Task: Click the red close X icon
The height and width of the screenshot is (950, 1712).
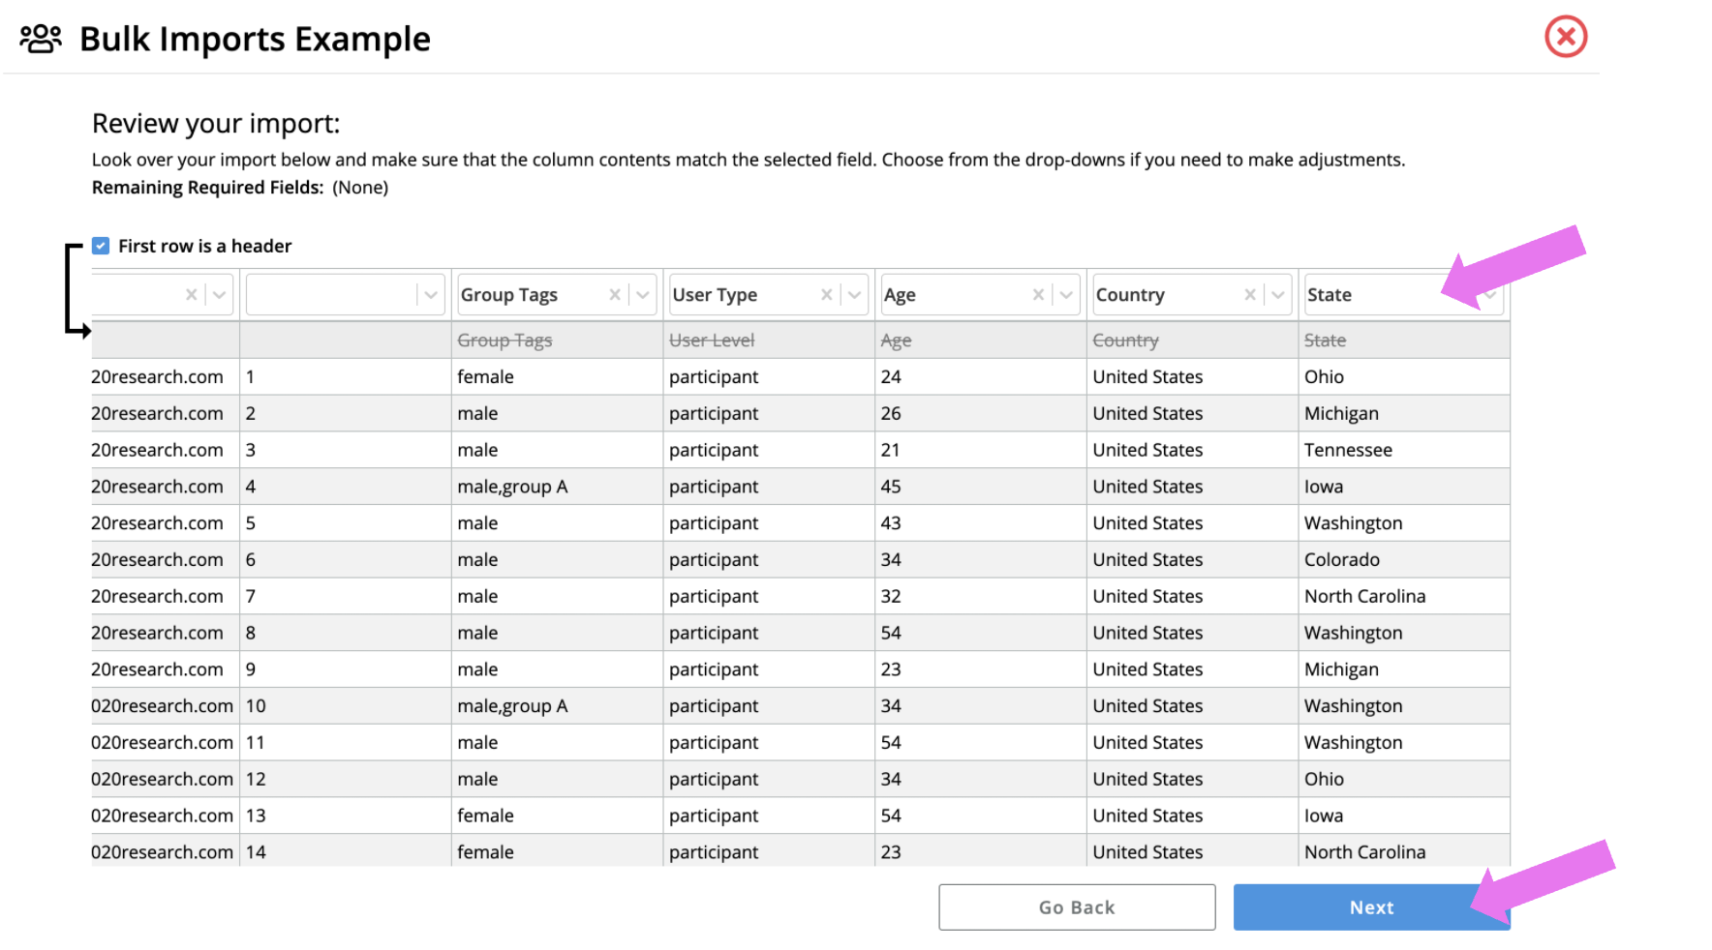Action: [x=1565, y=37]
